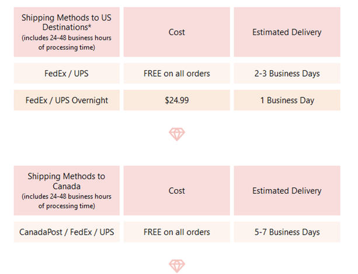Viewport: 358px width, 274px height.
Task: Click the FedEx / UPS Overnight cell
Action: point(67,100)
